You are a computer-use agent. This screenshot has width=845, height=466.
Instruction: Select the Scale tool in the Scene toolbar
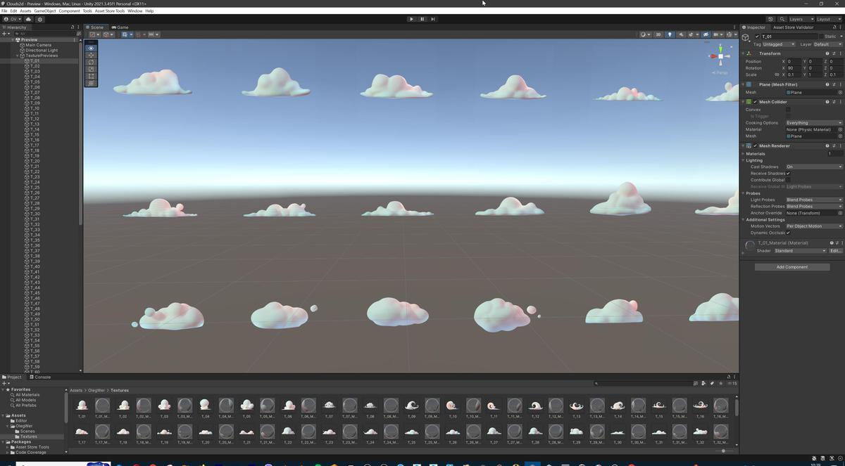pyautogui.click(x=90, y=69)
